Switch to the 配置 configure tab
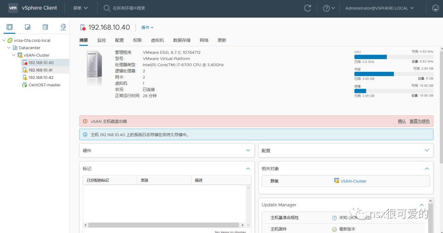The height and width of the screenshot is (233, 443). tap(119, 40)
